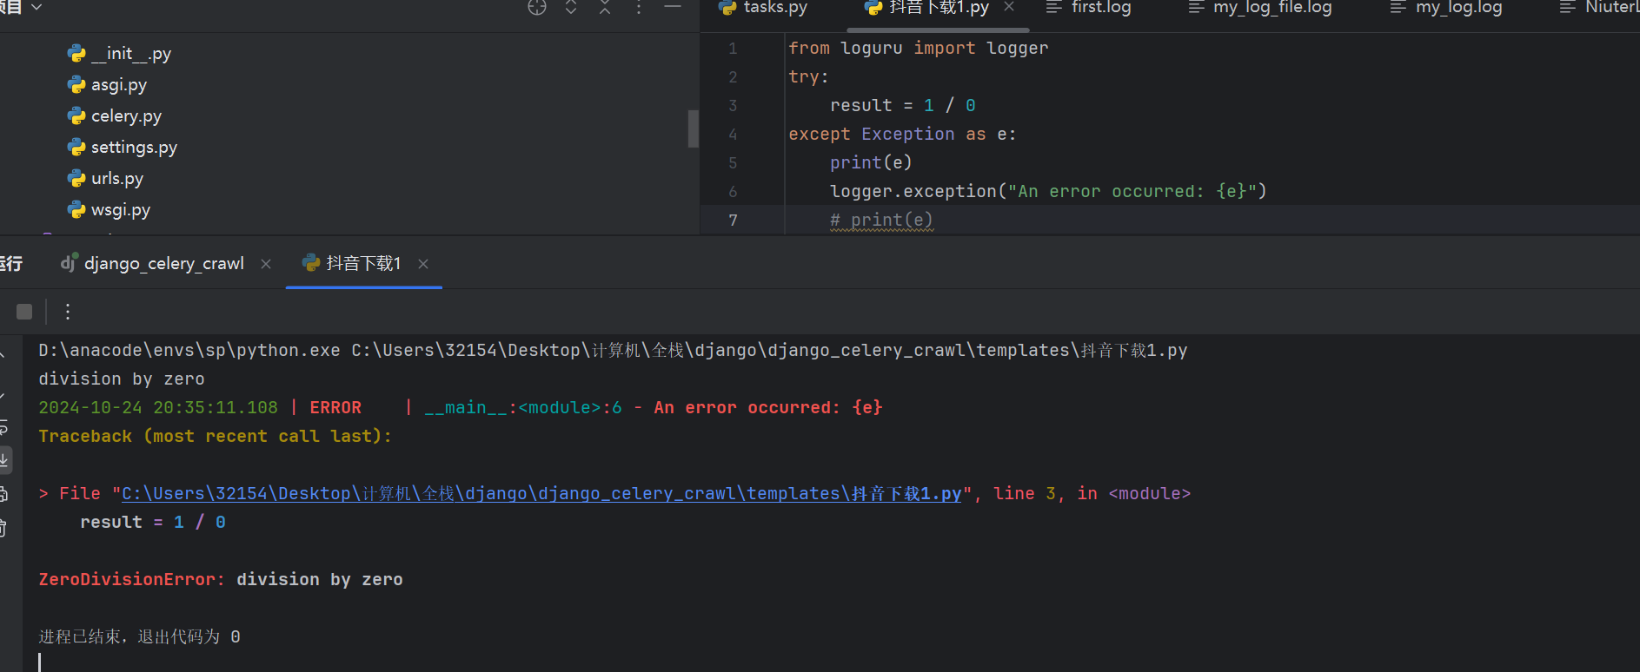Close the 抖音下载1 run tab

423,264
